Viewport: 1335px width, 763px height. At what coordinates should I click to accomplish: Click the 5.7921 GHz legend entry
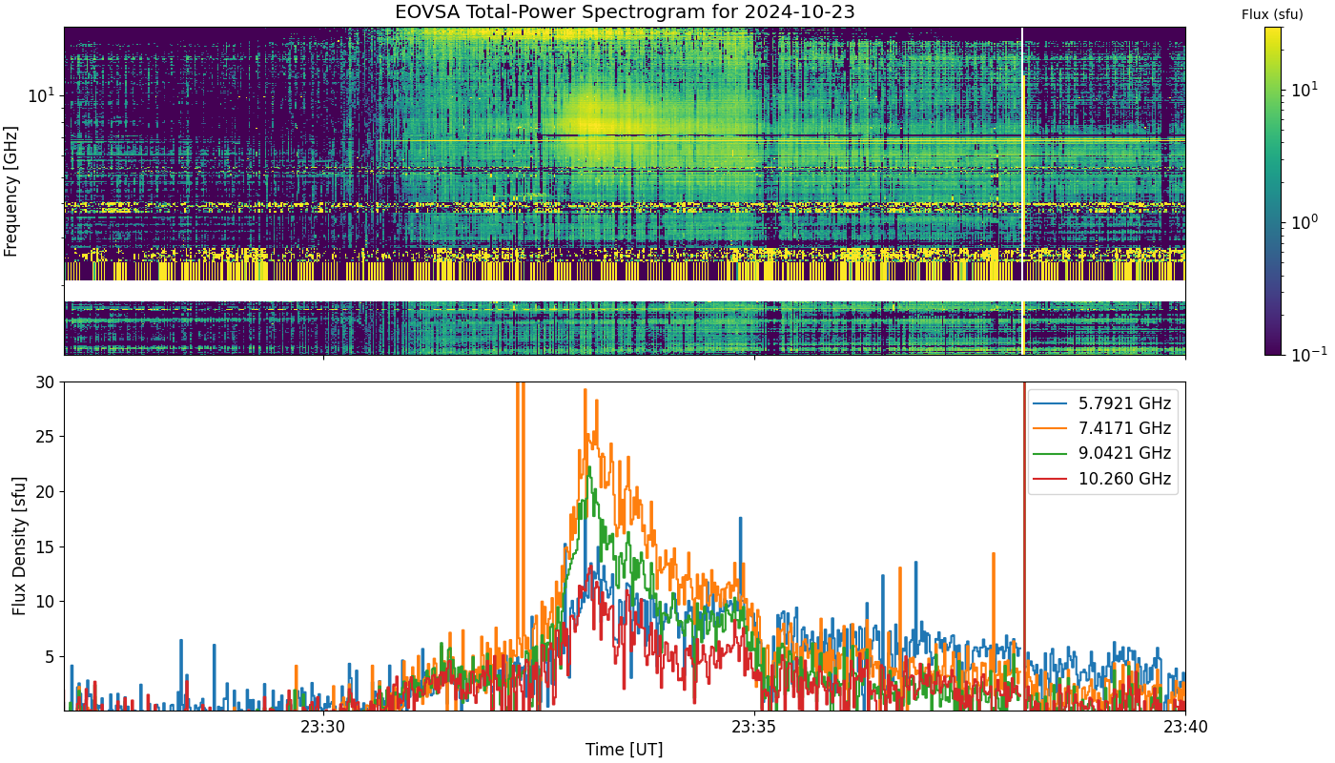click(1102, 403)
